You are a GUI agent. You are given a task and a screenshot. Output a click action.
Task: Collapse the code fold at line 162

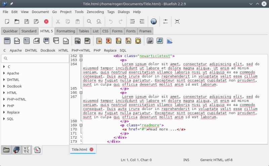pyautogui.click(x=81, y=56)
